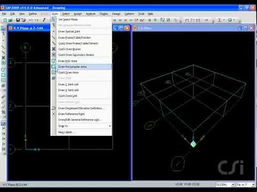
Task: Choose Draw Frame/Cable/Tendon
Action: (x=81, y=37)
